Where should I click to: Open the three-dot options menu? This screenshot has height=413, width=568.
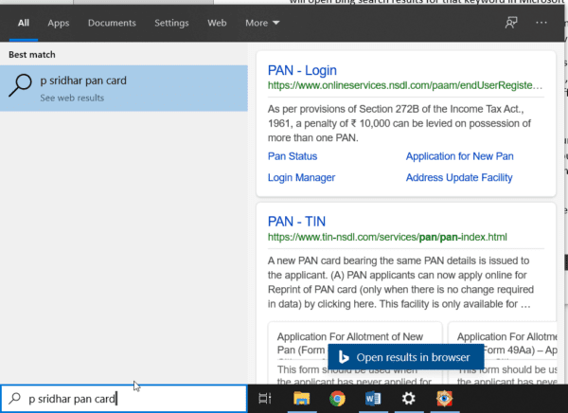[541, 23]
